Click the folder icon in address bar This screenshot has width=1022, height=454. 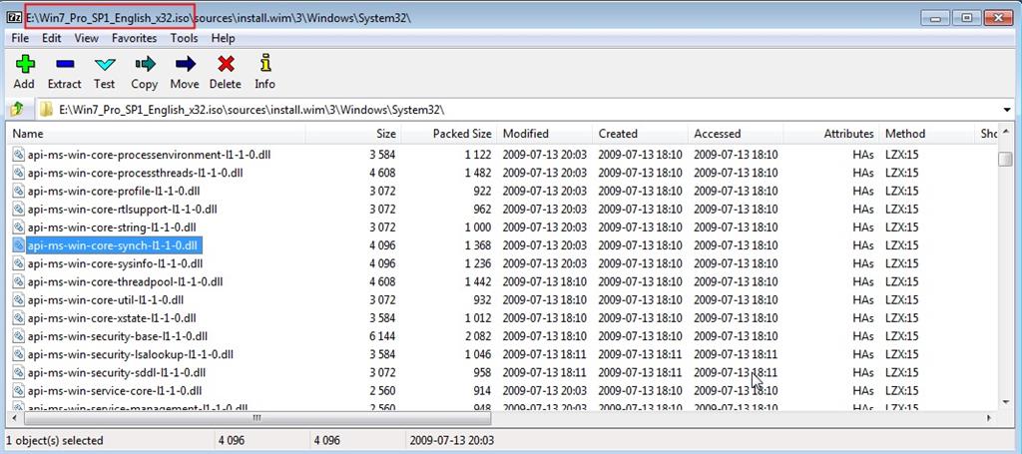click(46, 109)
